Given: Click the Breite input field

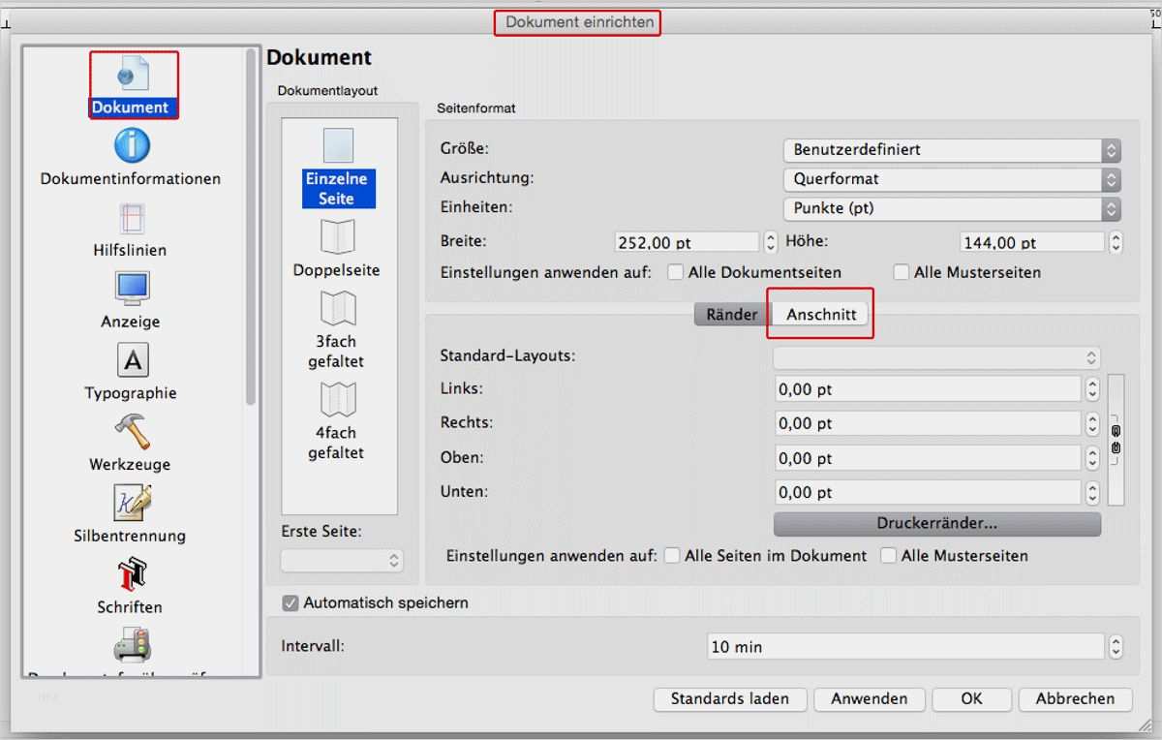Looking at the screenshot, I should 687,242.
